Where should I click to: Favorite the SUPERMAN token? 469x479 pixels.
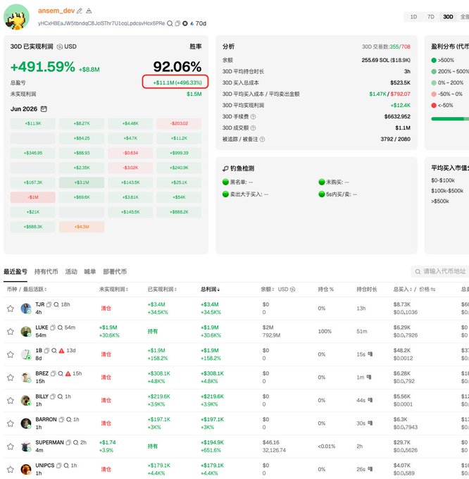pyautogui.click(x=11, y=447)
